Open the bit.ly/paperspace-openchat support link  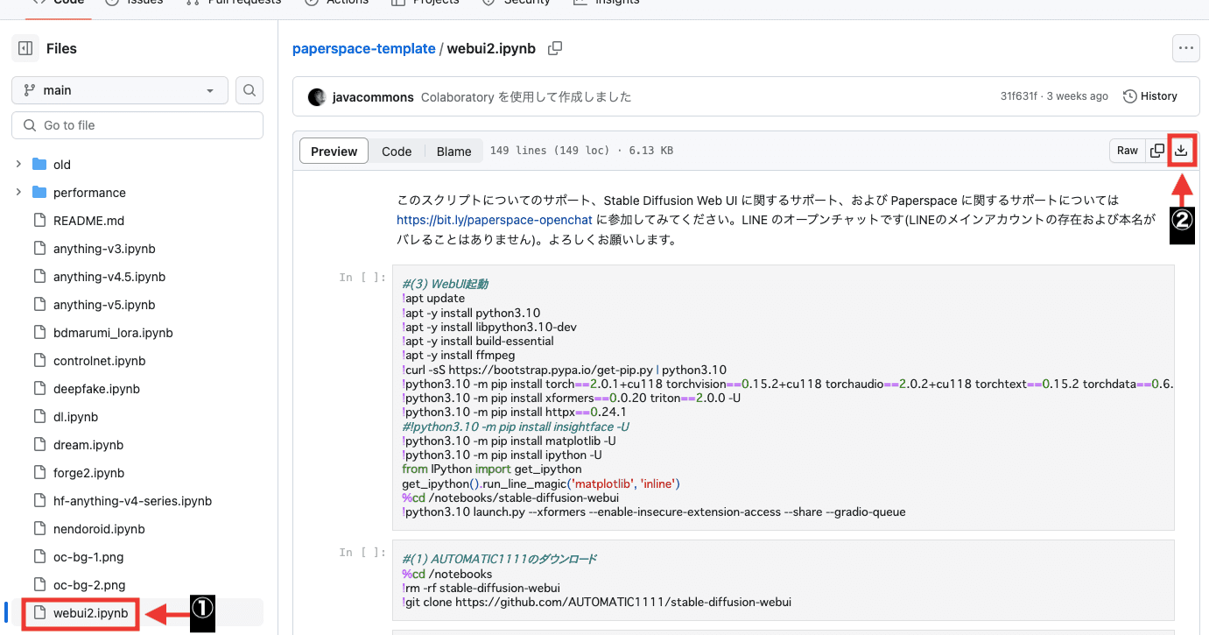point(494,219)
